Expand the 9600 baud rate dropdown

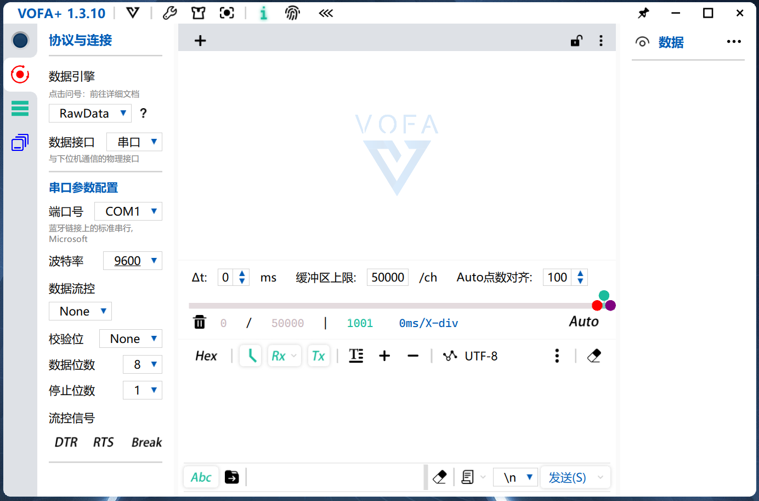coord(133,261)
